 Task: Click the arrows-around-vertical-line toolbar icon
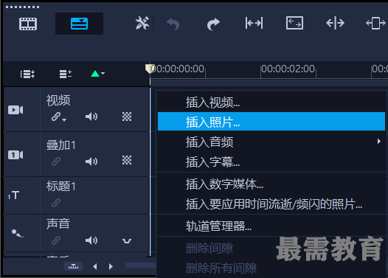pyautogui.click(x=335, y=24)
